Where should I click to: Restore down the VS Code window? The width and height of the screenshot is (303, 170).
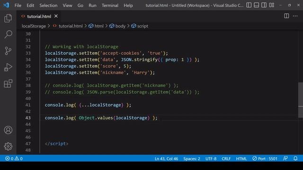[289, 5]
